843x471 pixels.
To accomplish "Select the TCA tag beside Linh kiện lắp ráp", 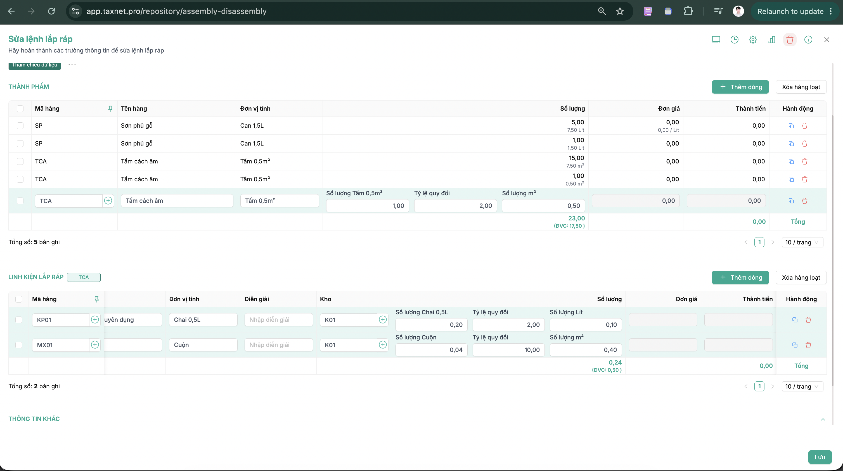I will pos(84,277).
